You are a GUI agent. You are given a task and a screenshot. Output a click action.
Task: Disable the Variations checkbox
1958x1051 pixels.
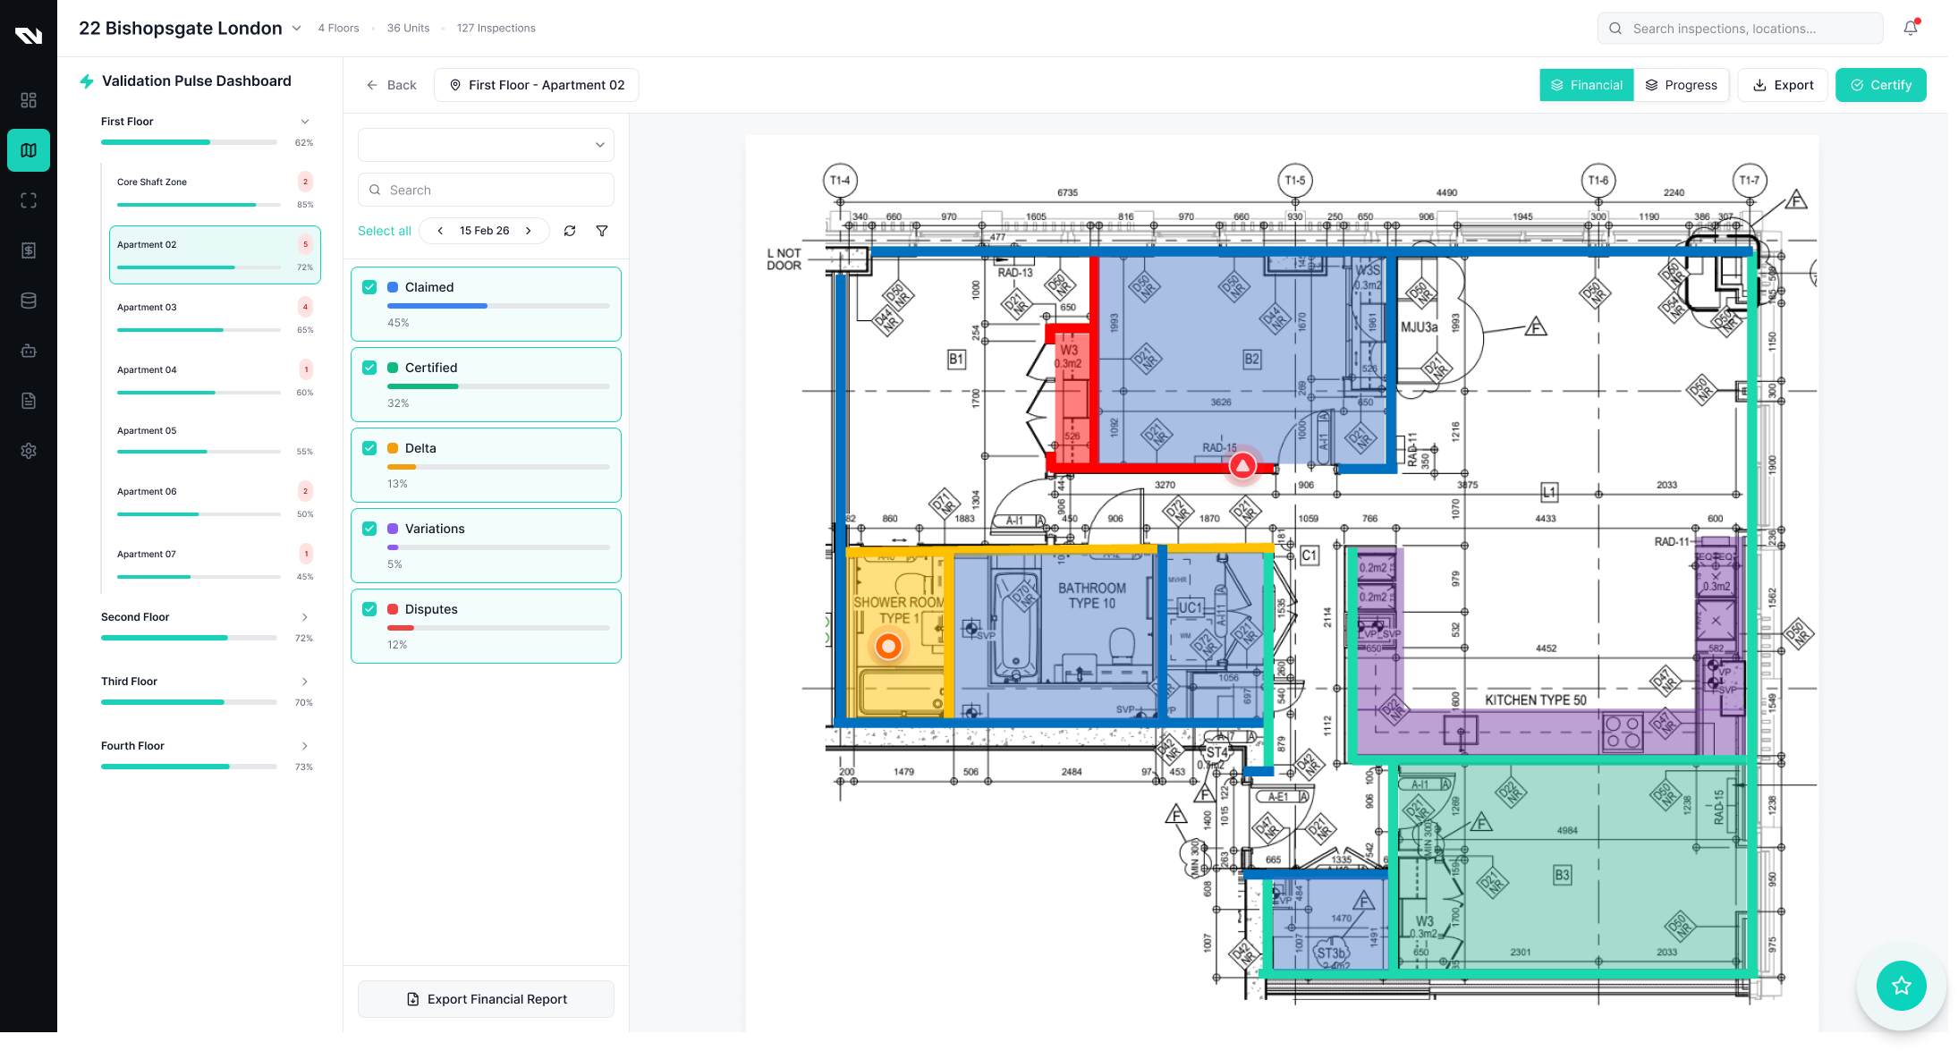(x=369, y=529)
